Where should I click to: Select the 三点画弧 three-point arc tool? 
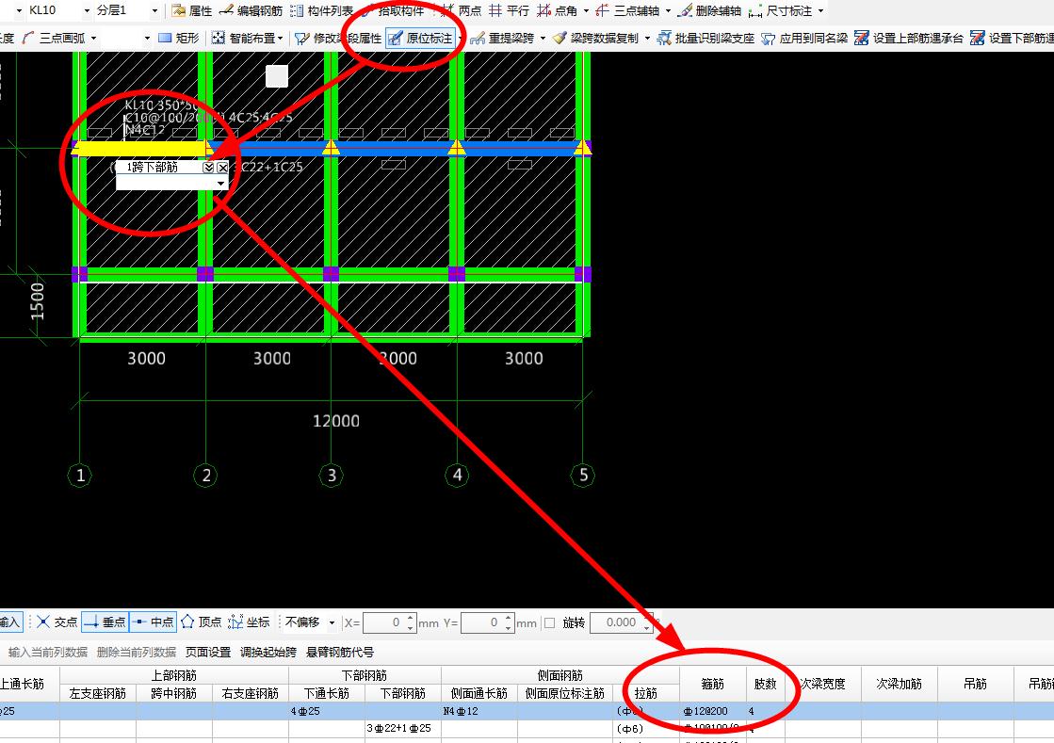[54, 39]
